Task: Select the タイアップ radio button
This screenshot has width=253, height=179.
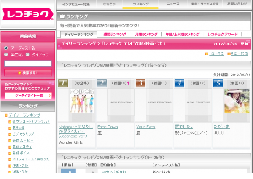Action: pyautogui.click(x=27, y=55)
